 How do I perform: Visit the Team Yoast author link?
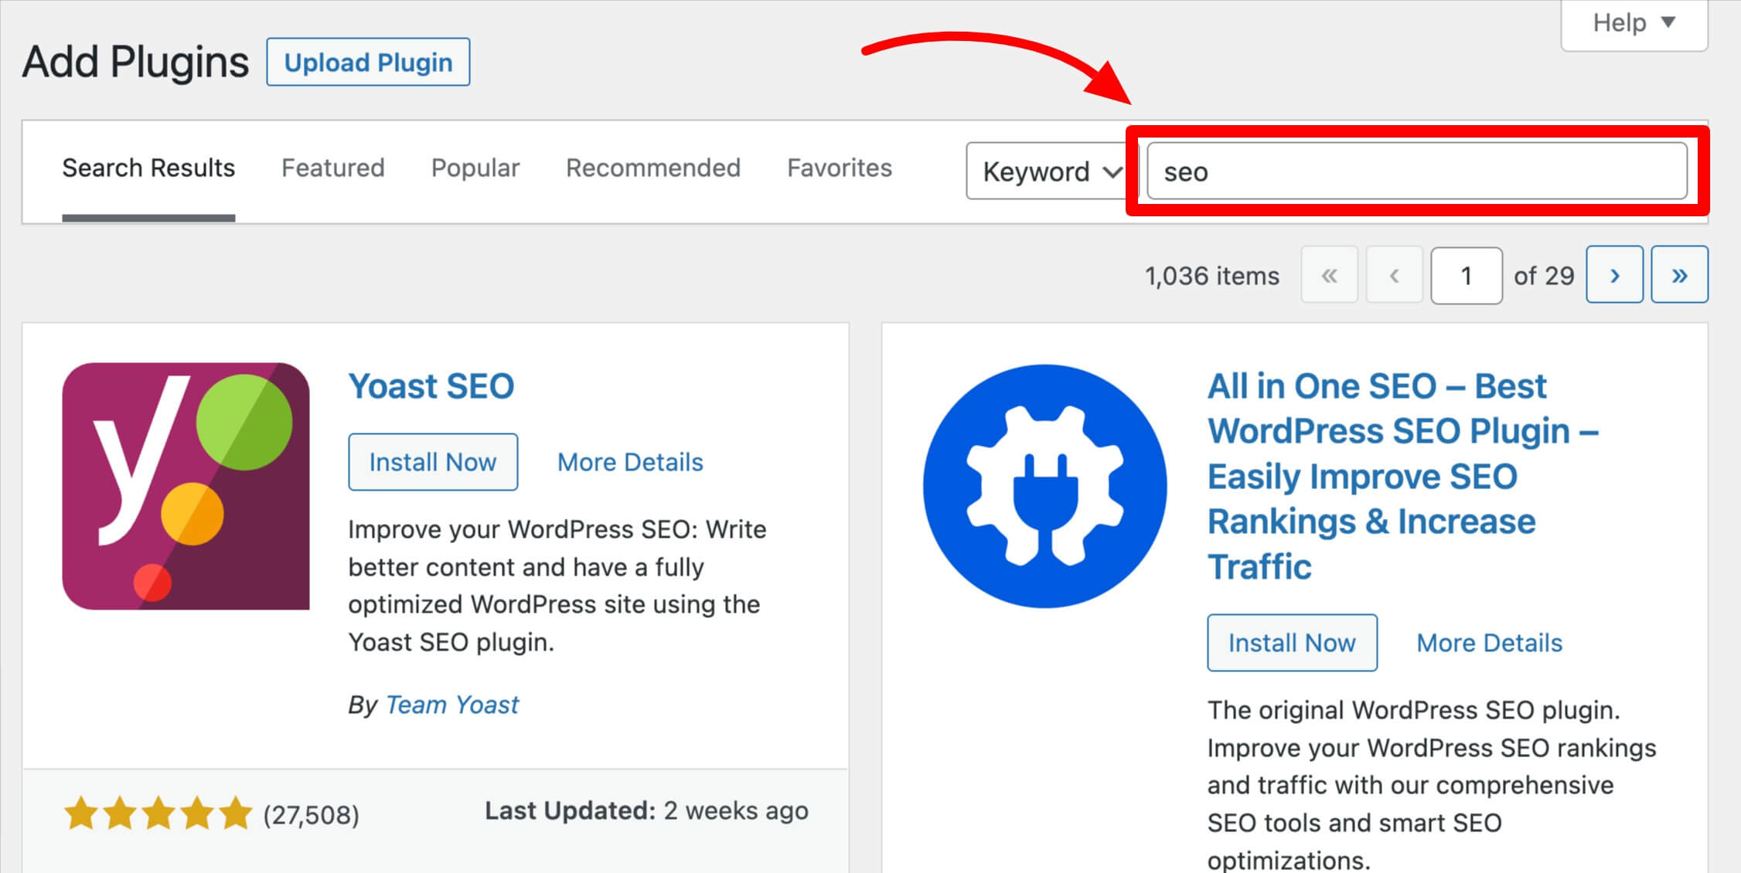pos(452,705)
